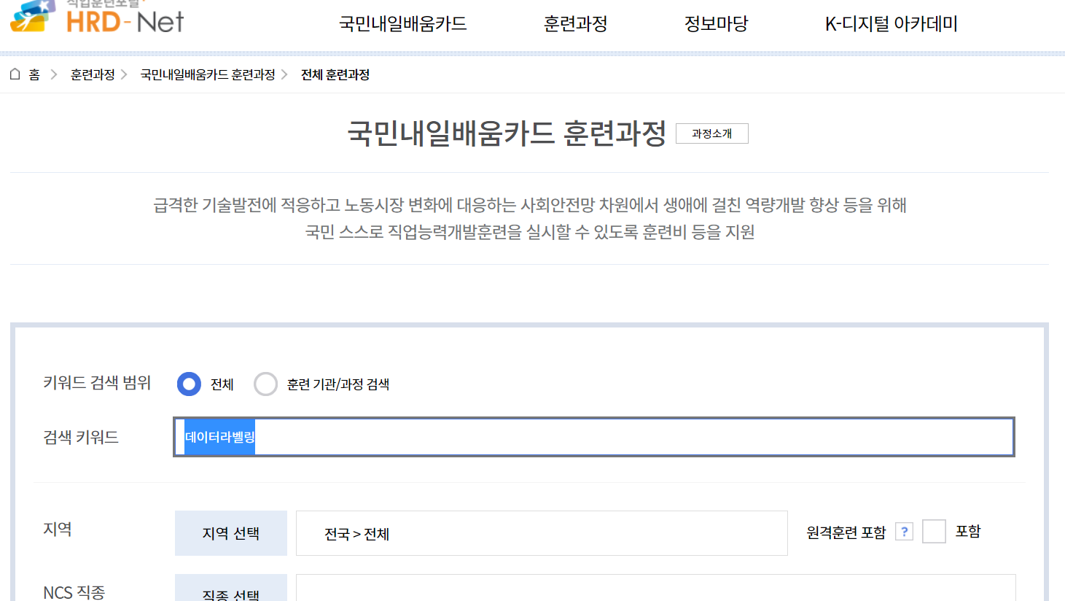The height and width of the screenshot is (601, 1065).
Task: Click the 과정소개 button
Action: pyautogui.click(x=712, y=133)
